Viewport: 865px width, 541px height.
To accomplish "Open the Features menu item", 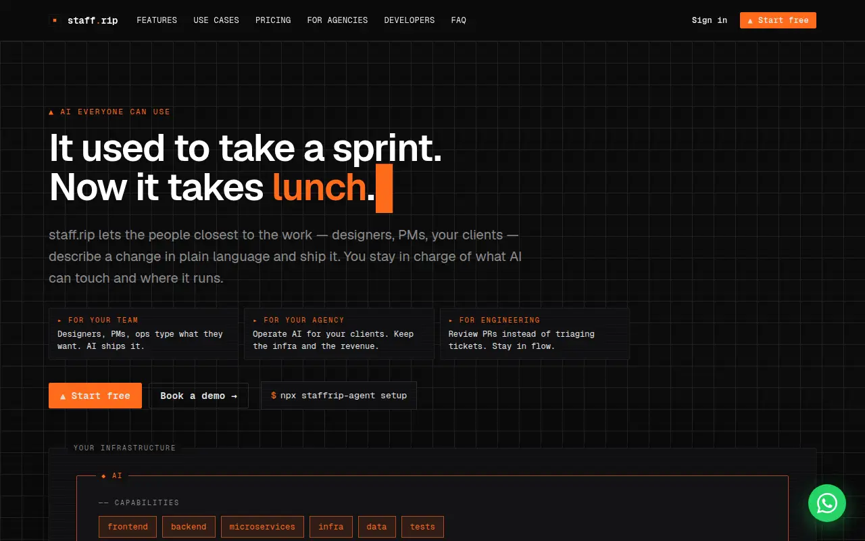I will pos(157,20).
